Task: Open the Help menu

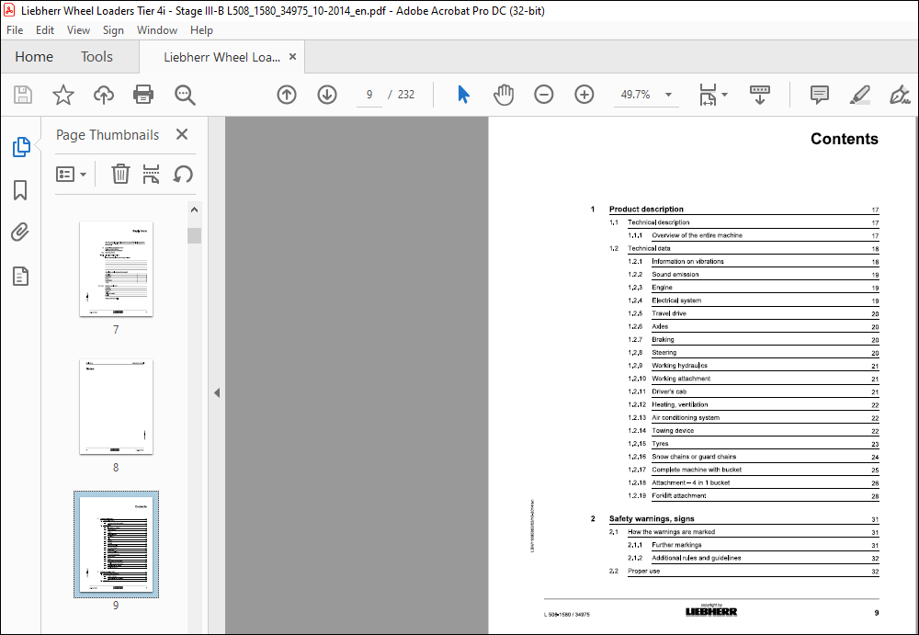Action: [201, 30]
